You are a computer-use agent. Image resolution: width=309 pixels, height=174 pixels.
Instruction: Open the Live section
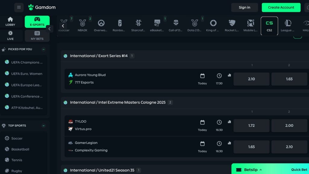click(x=10, y=36)
